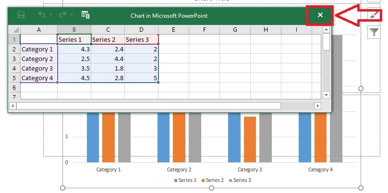Click the Series 2 header cell

pyautogui.click(x=108, y=40)
